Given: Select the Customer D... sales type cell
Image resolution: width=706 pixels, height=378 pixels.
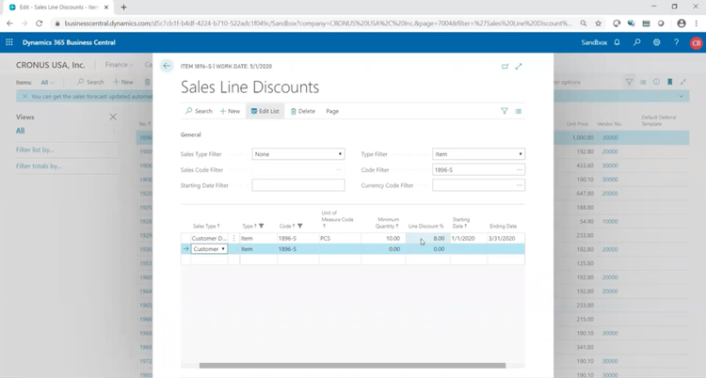Looking at the screenshot, I should coord(209,238).
